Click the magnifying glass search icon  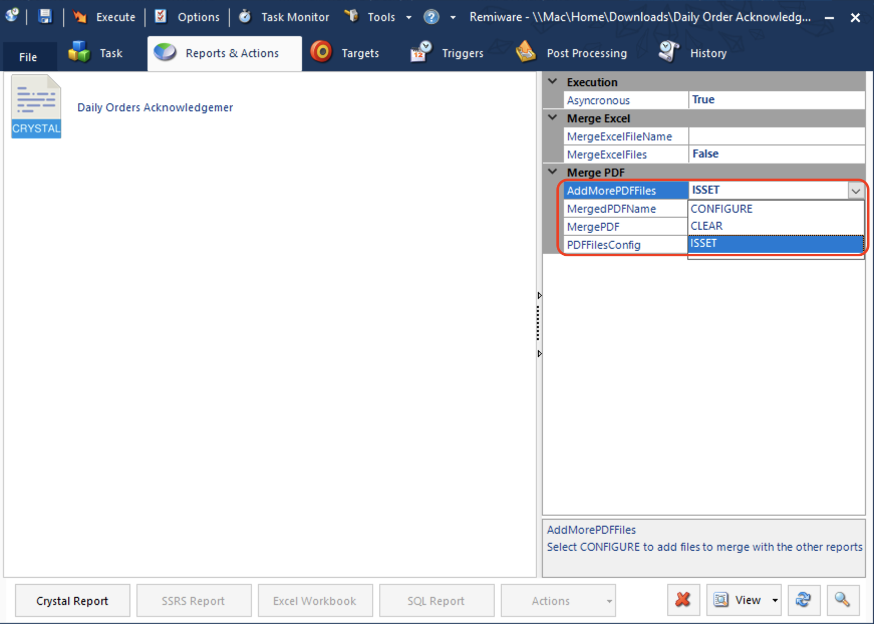(842, 600)
